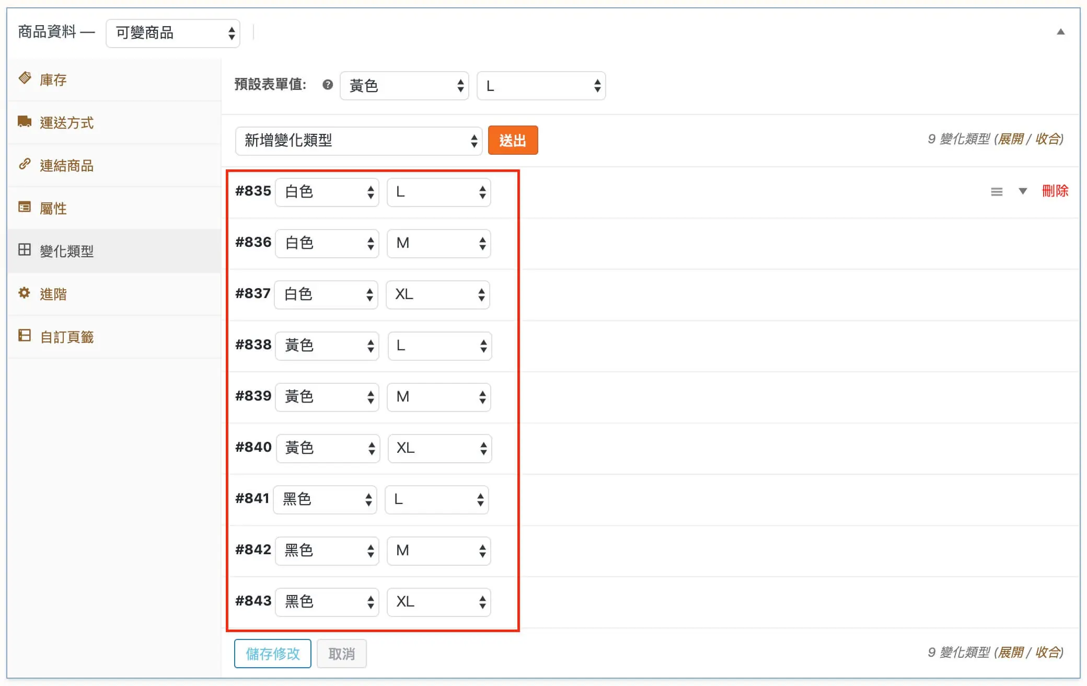Screen dimensions: 1087x686
Task: Click the #843 variation ID label
Action: click(x=253, y=601)
